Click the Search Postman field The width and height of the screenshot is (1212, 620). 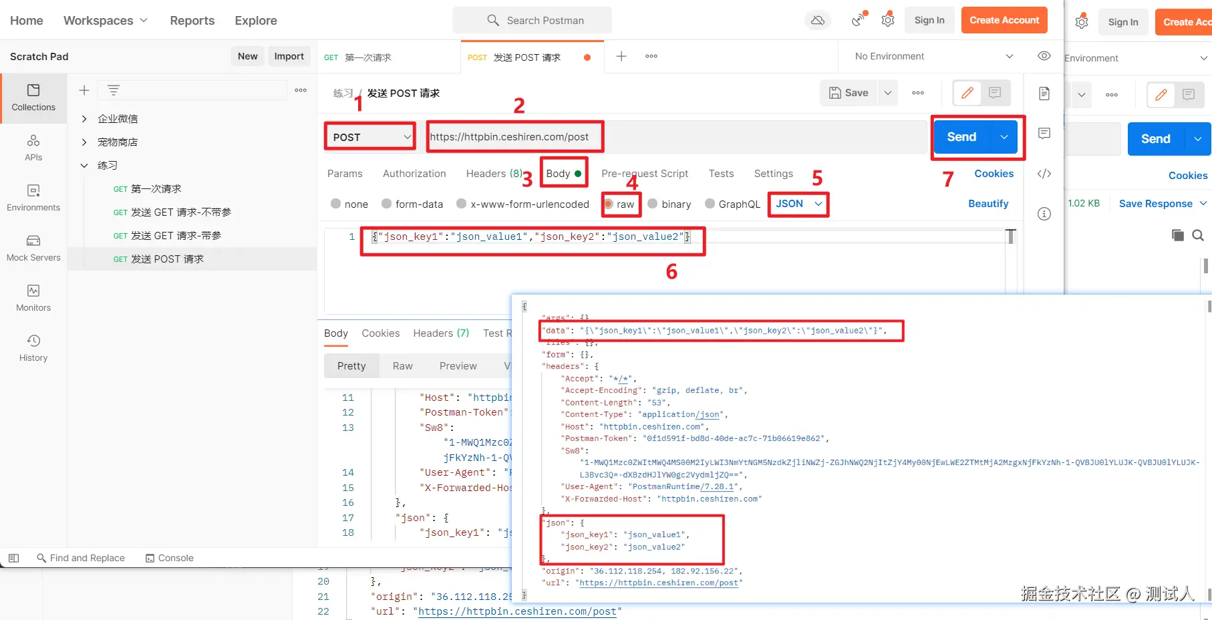[532, 20]
